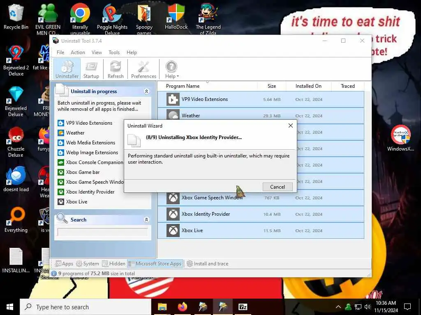
Task: Select Xbox Identity Provider icon in program list
Action: tap(173, 214)
